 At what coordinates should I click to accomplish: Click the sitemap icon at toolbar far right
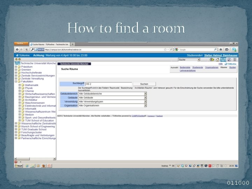(235, 60)
